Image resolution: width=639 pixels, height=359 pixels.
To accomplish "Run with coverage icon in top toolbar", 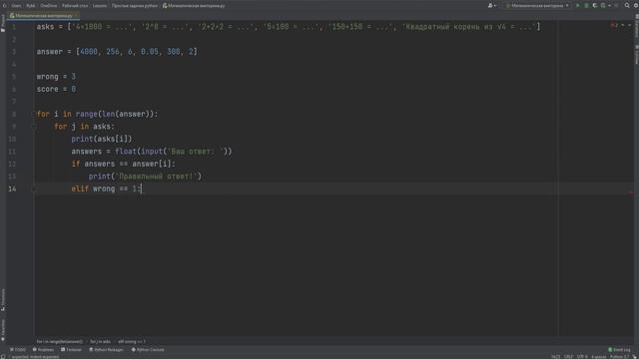I will [x=595, y=6].
